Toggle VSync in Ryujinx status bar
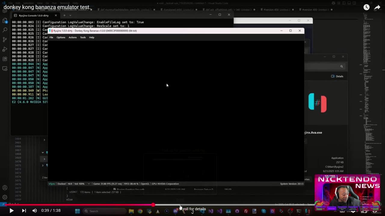This screenshot has width=385, height=216. pyautogui.click(x=52, y=184)
